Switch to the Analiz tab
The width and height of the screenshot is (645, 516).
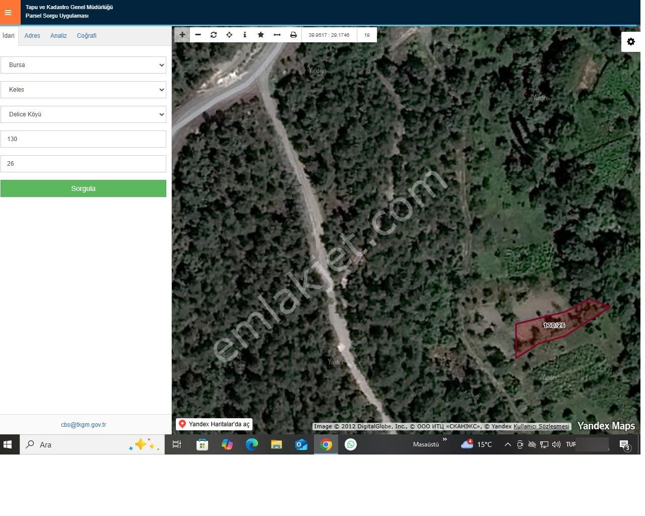tap(58, 36)
